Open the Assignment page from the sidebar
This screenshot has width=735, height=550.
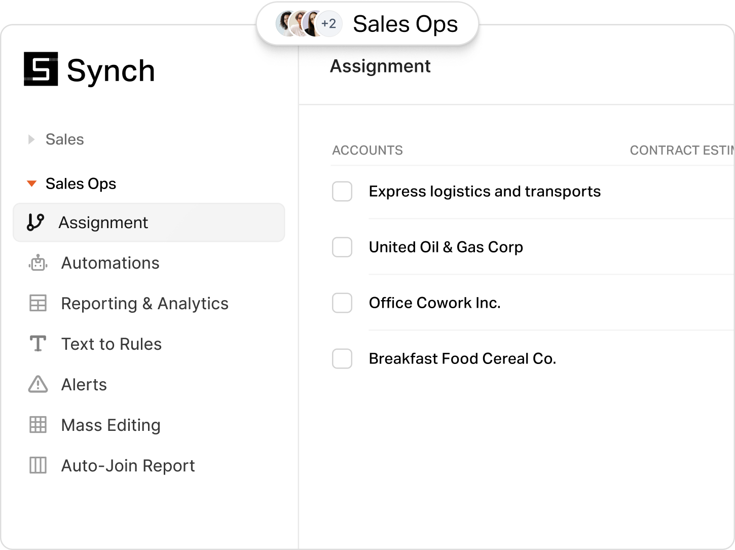pyautogui.click(x=103, y=223)
